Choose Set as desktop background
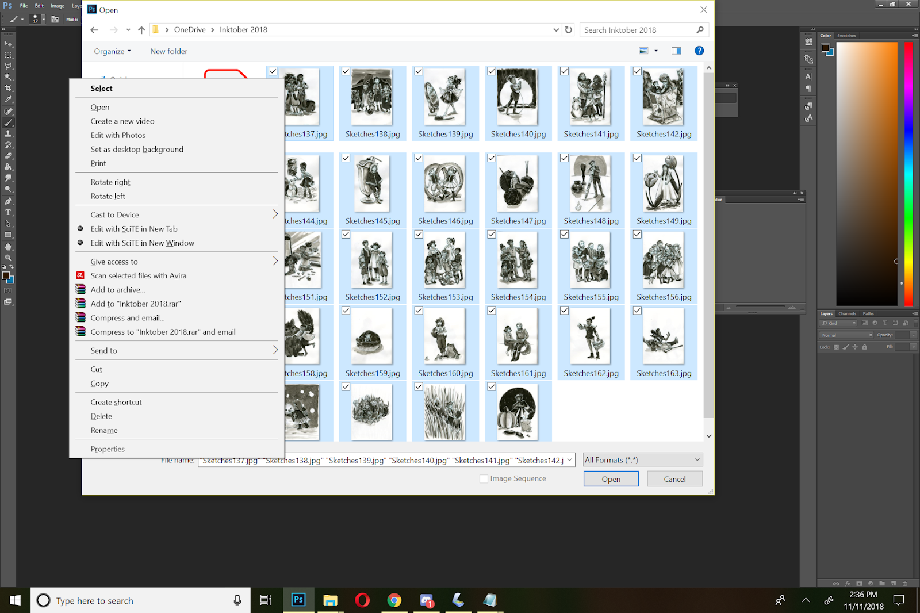This screenshot has height=613, width=920. tap(137, 150)
